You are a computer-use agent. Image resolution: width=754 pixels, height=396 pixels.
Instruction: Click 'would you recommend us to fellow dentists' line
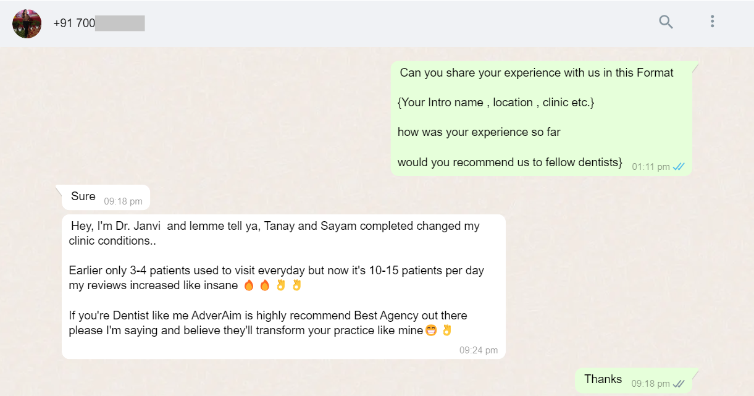click(509, 162)
